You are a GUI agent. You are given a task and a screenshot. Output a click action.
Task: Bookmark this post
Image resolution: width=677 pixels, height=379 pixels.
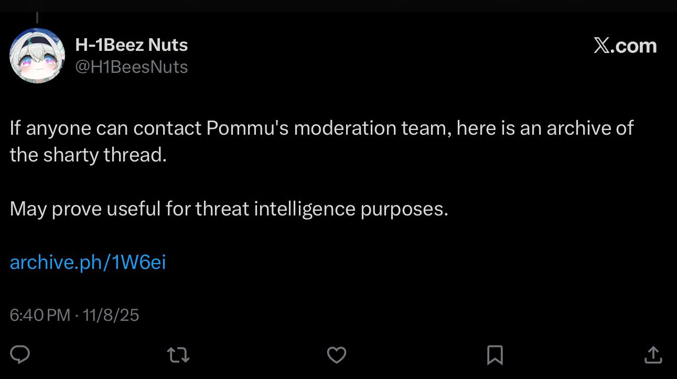coord(495,355)
